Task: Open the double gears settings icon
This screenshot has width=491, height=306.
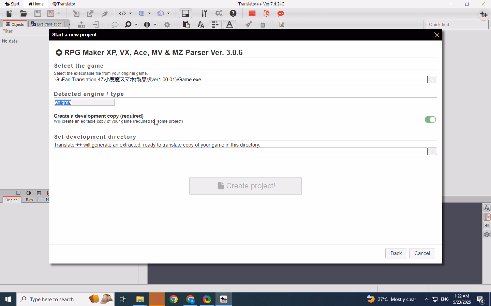Action: pyautogui.click(x=219, y=13)
